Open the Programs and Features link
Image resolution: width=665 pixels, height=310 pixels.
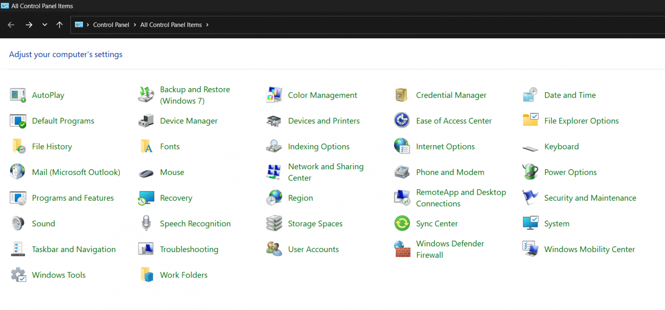73,198
